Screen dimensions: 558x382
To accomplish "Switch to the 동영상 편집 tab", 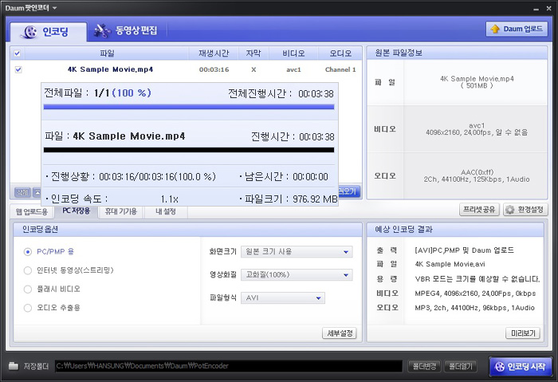I will tap(126, 30).
